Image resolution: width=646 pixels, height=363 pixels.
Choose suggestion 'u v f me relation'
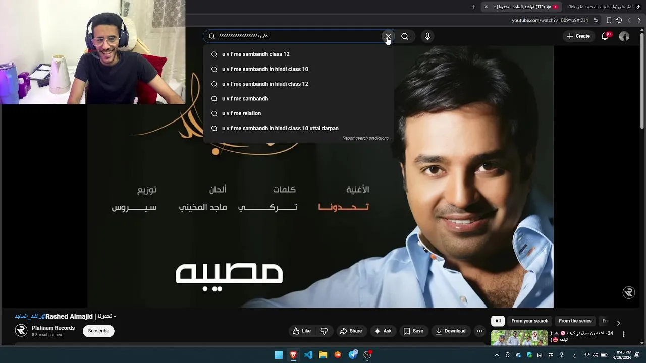click(x=298, y=113)
